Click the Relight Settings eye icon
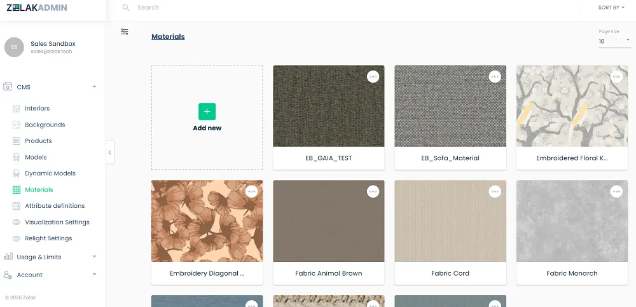Screen dimensions: 636x307 (x=17, y=238)
